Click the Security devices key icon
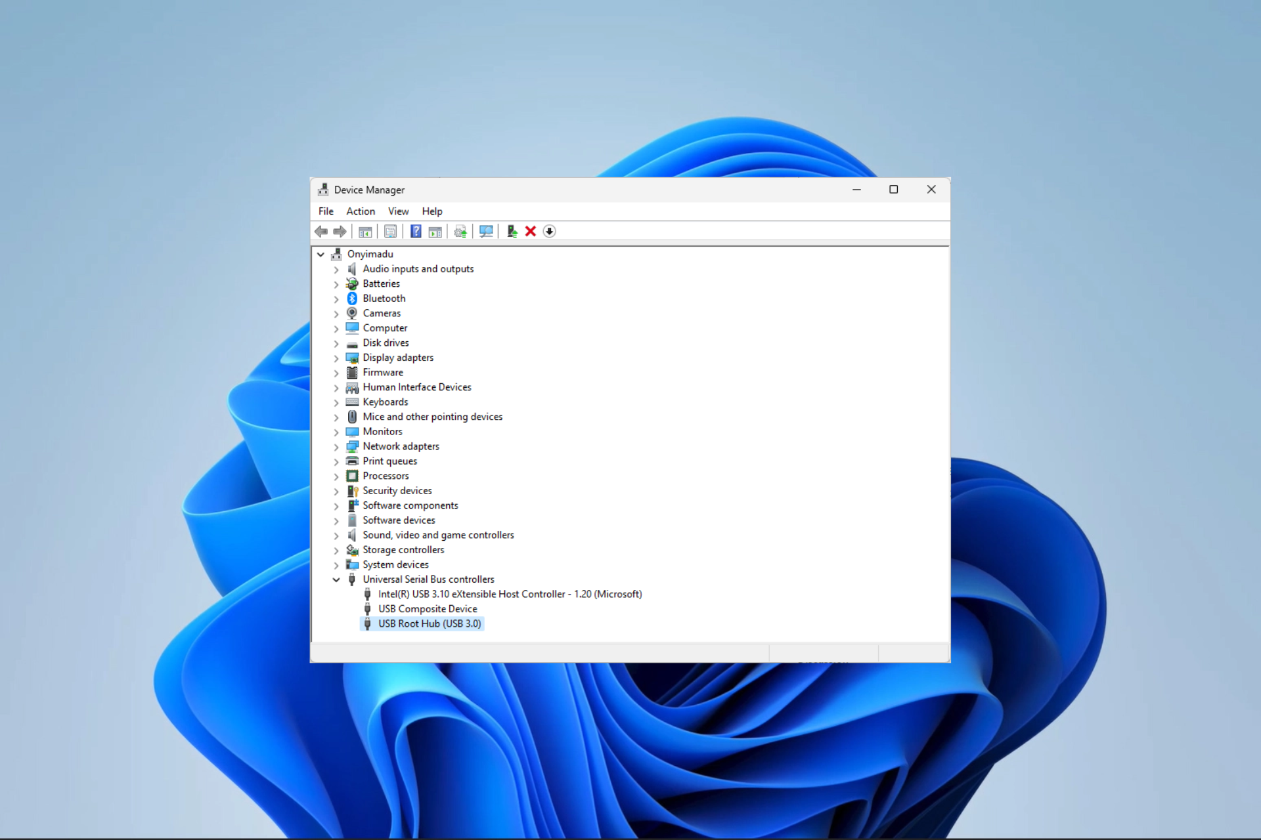The width and height of the screenshot is (1261, 840). 352,491
